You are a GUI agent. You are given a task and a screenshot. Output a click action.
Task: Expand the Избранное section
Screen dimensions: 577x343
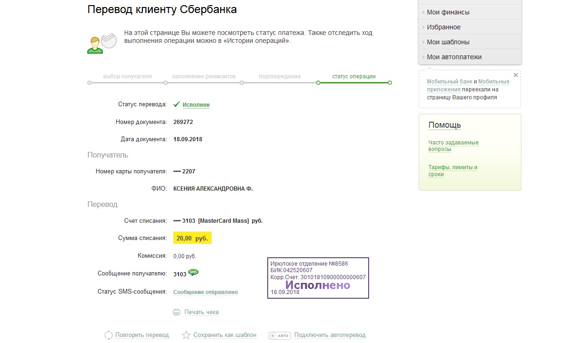[443, 27]
